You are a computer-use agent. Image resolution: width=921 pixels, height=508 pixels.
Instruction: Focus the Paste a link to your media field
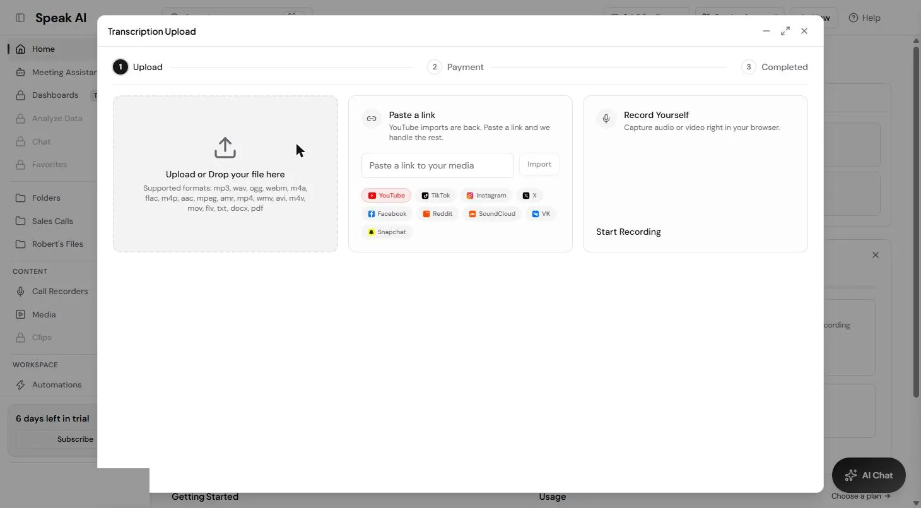[x=438, y=165]
